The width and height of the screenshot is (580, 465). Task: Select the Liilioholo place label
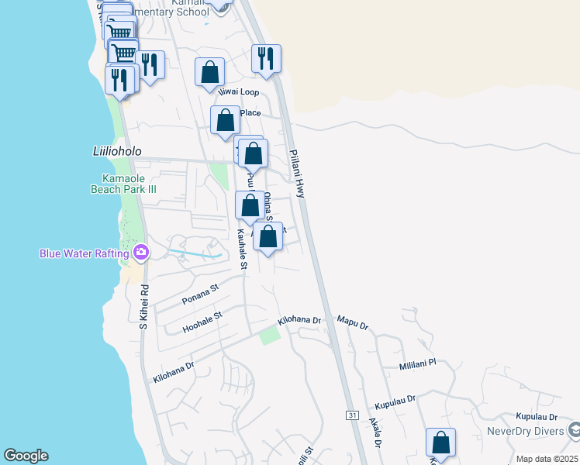tap(117, 151)
